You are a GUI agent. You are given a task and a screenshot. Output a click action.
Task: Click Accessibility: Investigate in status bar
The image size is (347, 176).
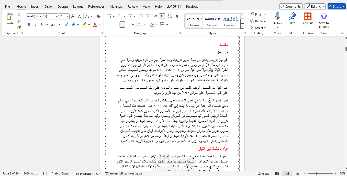124,173
